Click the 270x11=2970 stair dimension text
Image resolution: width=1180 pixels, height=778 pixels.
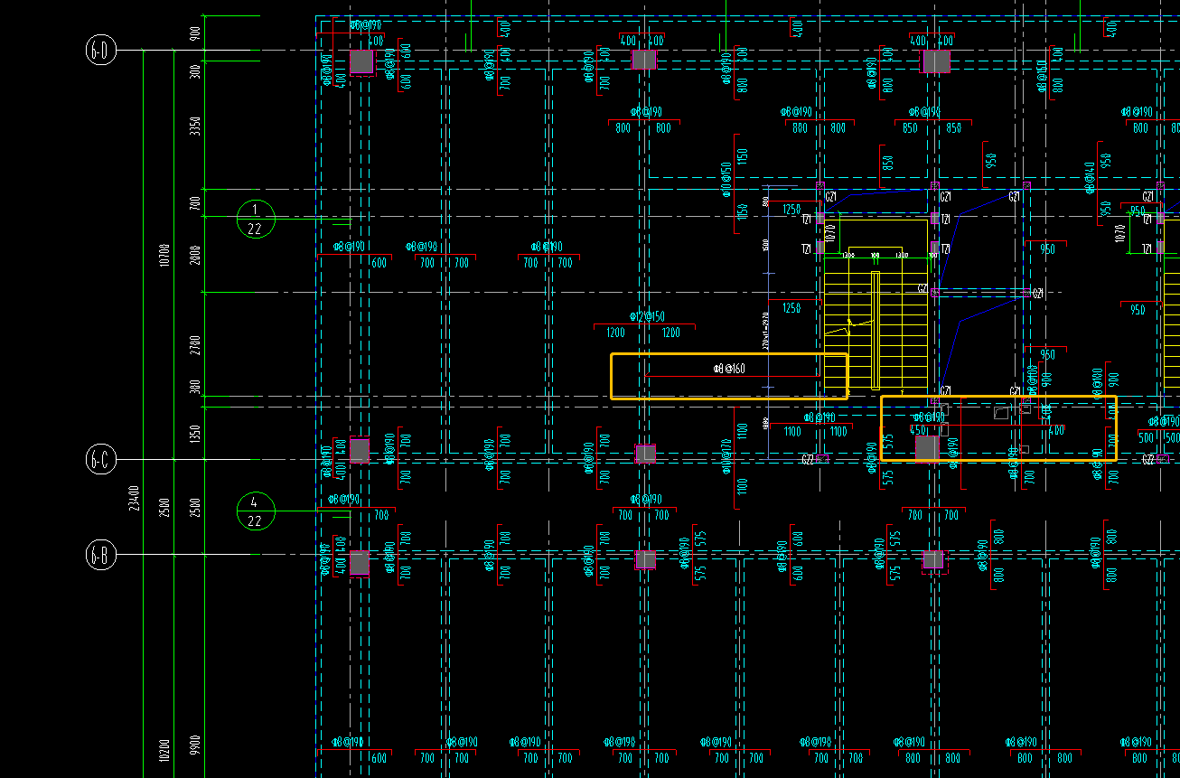(765, 331)
